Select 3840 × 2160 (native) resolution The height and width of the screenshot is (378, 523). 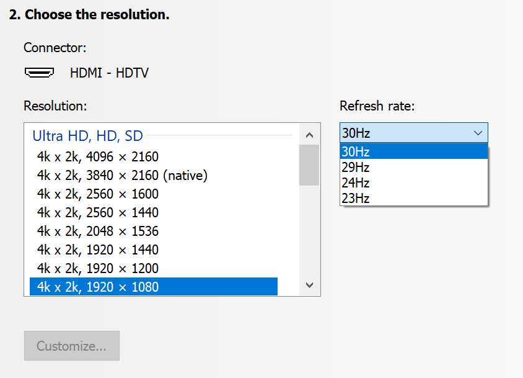point(154,175)
